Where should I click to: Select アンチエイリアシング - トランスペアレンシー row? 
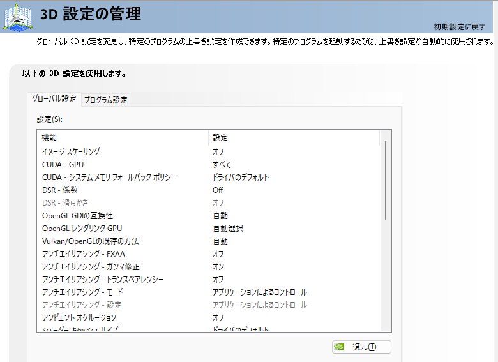point(208,279)
